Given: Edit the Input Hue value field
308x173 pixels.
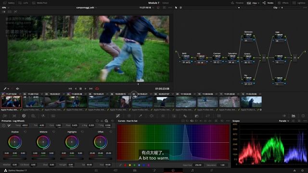Looking at the screenshot, I should (198, 165).
